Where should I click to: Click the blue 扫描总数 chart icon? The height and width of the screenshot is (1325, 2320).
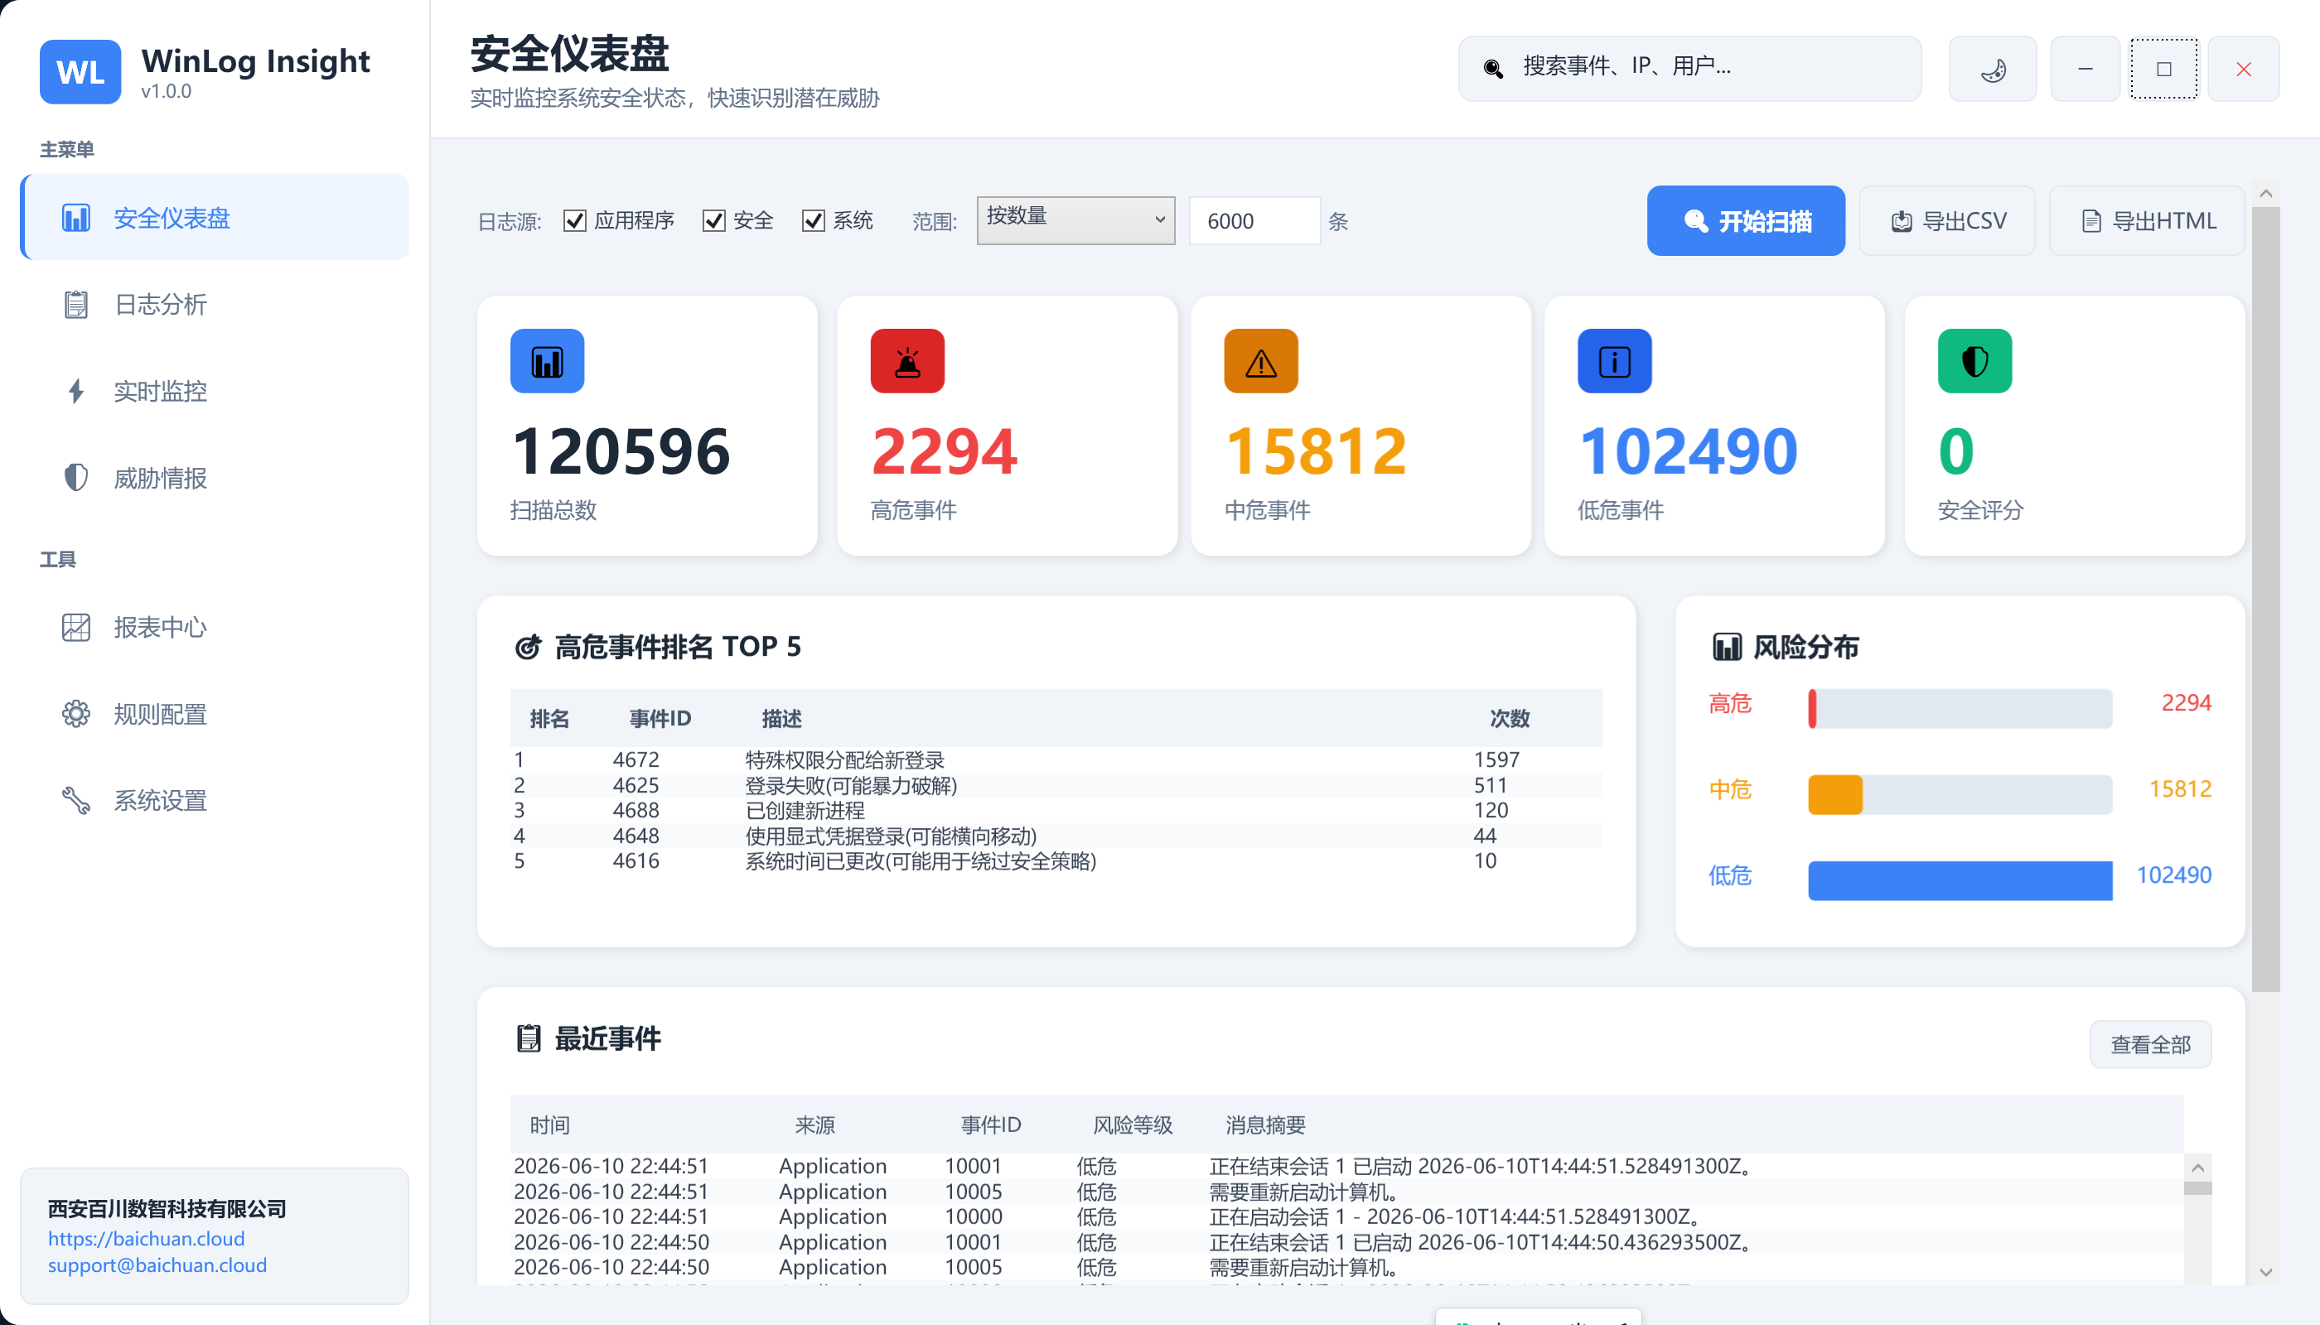[547, 361]
